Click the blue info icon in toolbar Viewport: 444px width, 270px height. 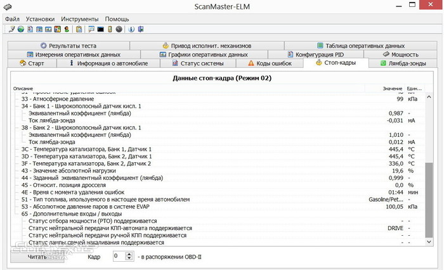(131, 29)
